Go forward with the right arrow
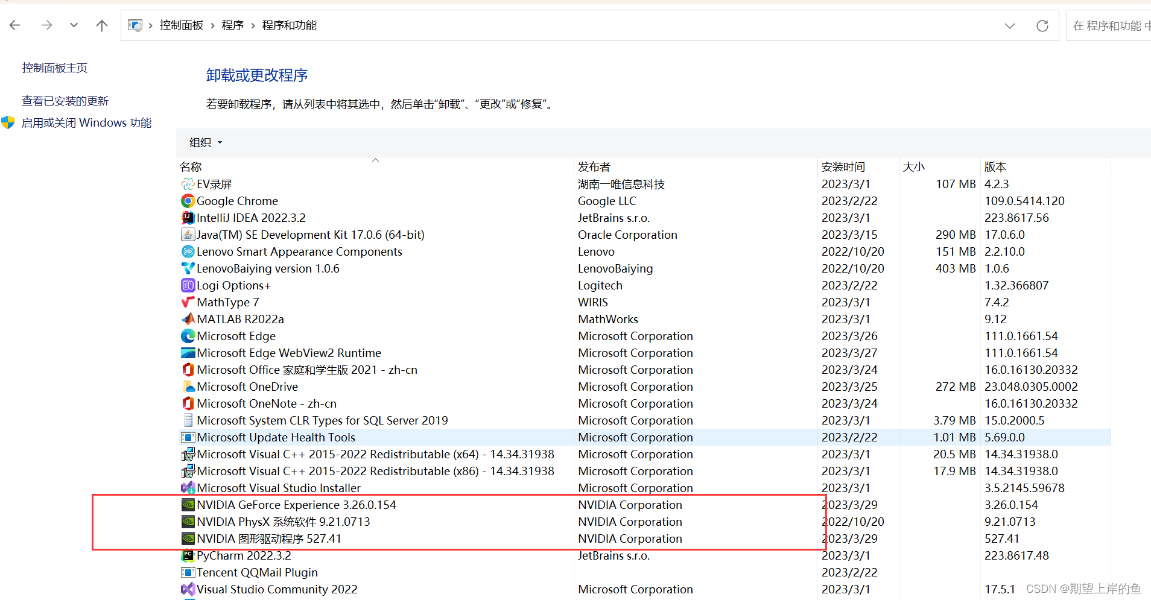The image size is (1151, 600). coord(46,25)
